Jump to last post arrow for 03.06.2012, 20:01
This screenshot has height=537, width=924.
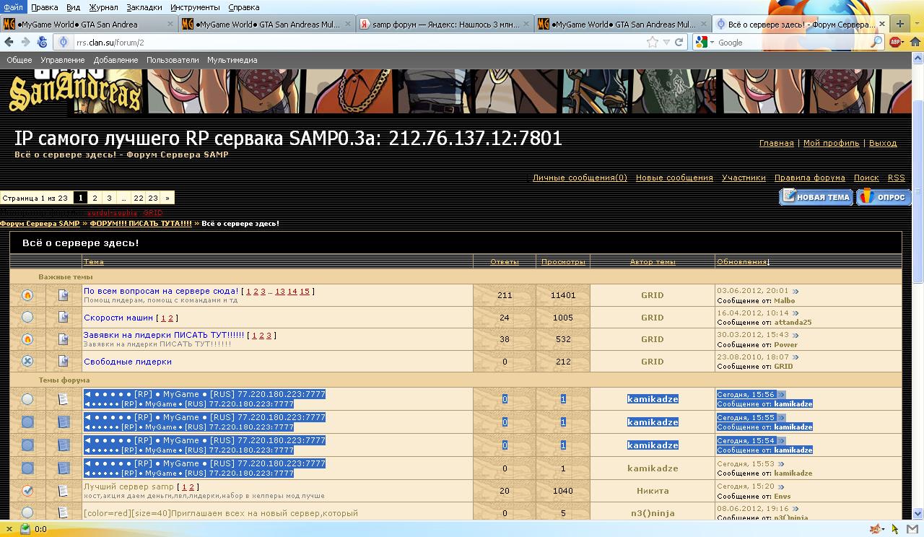pos(796,292)
